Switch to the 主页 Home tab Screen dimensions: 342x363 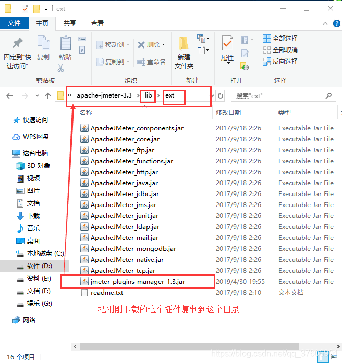tap(42, 23)
